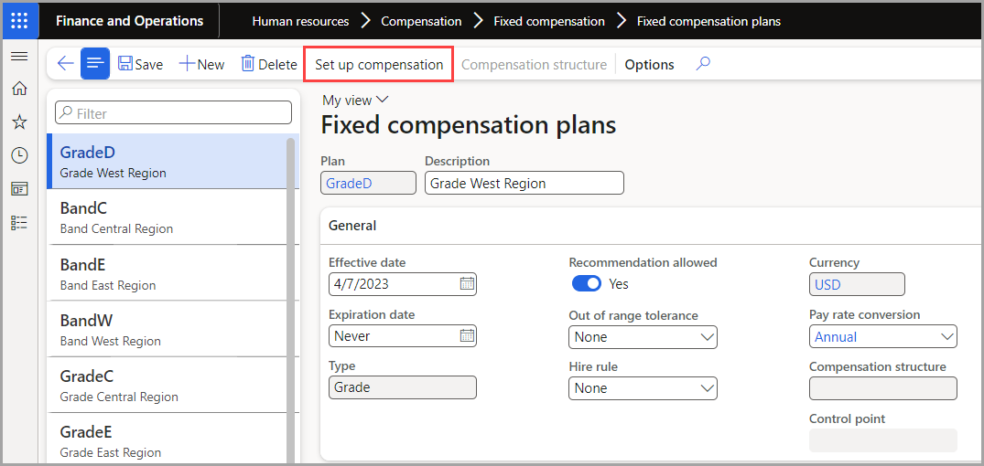984x466 pixels.
Task: Click the Description field Grade West Region
Action: tap(524, 183)
